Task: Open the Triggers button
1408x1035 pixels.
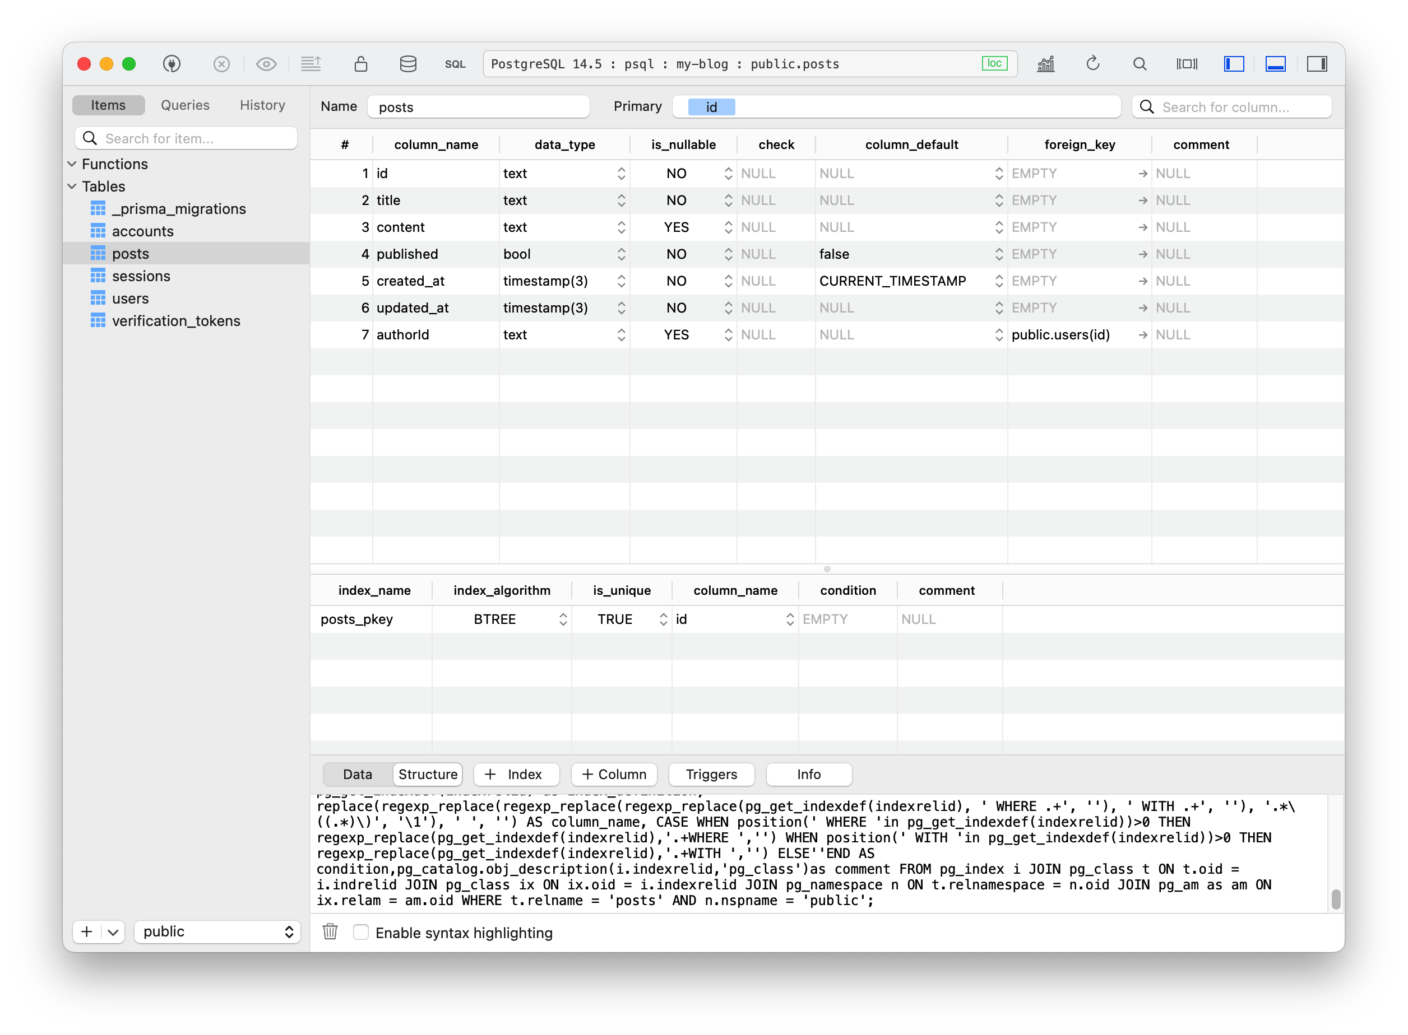Action: pos(711,775)
